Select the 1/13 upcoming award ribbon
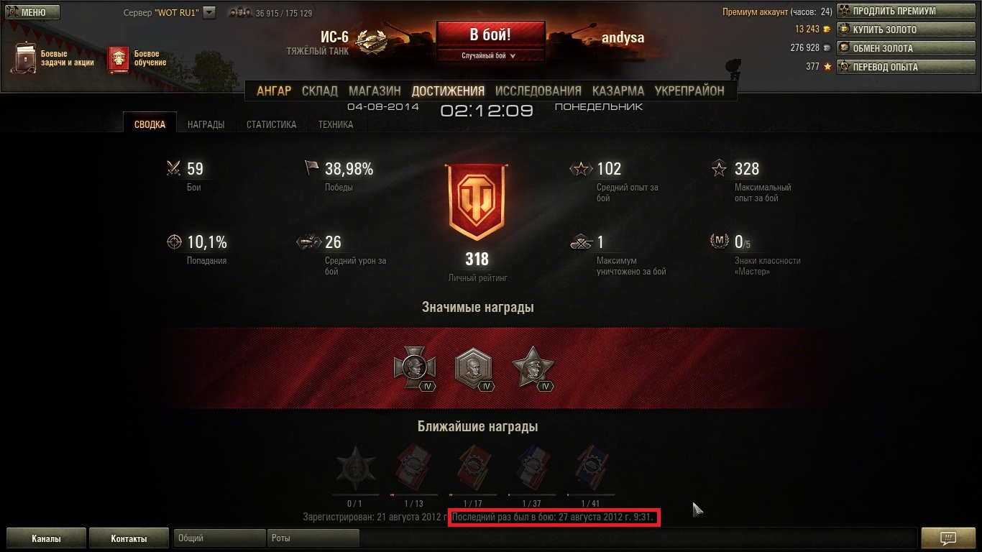The height and width of the screenshot is (552, 982). point(414,469)
